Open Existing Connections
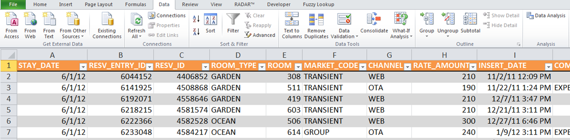 (107, 25)
